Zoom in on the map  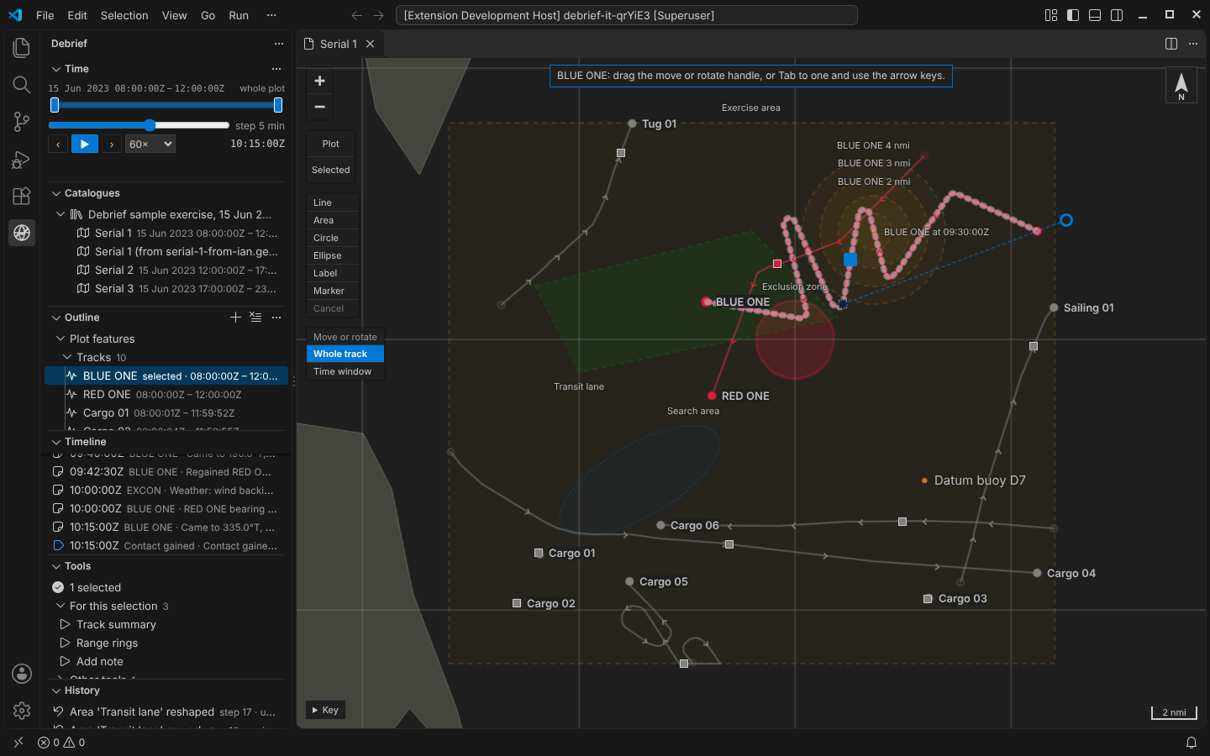319,81
